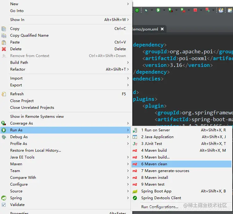Close the pom.xml editor tab
The height and width of the screenshot is (214, 233).
[x=162, y=29]
